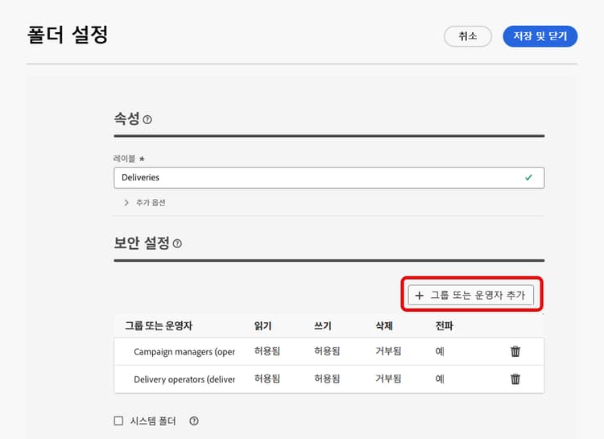Check the 시스템 폴더 checkbox

tap(118, 420)
